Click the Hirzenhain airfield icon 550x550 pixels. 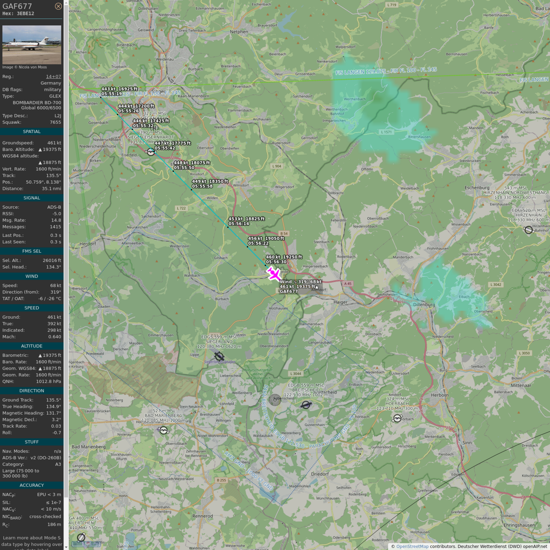(x=529, y=230)
